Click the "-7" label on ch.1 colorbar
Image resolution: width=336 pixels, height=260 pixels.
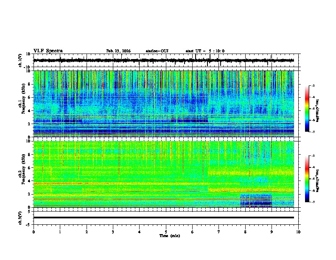313,132
